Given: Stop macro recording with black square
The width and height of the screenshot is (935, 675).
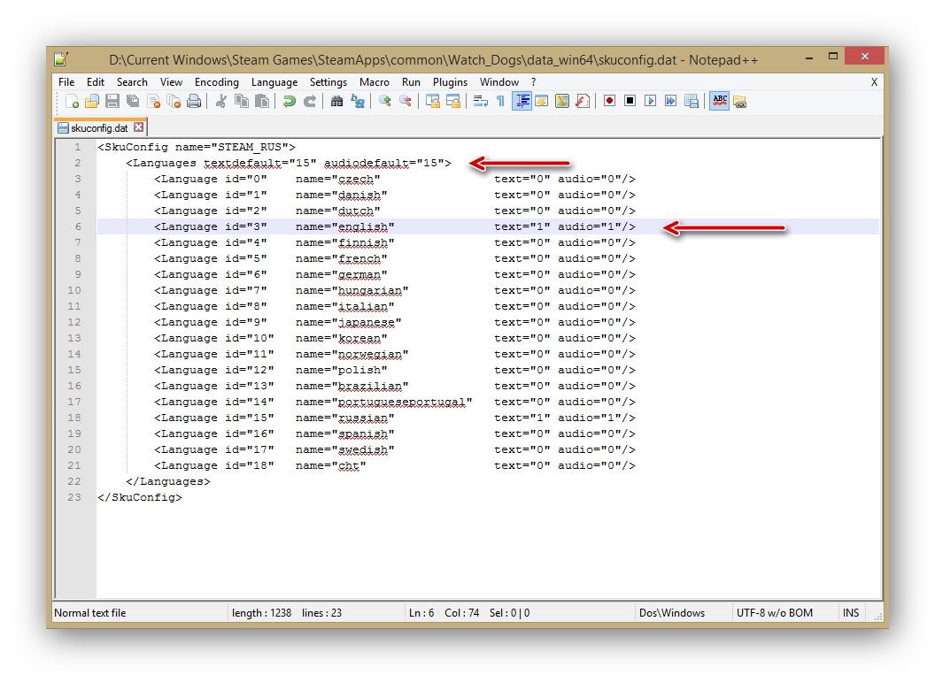Looking at the screenshot, I should [630, 102].
